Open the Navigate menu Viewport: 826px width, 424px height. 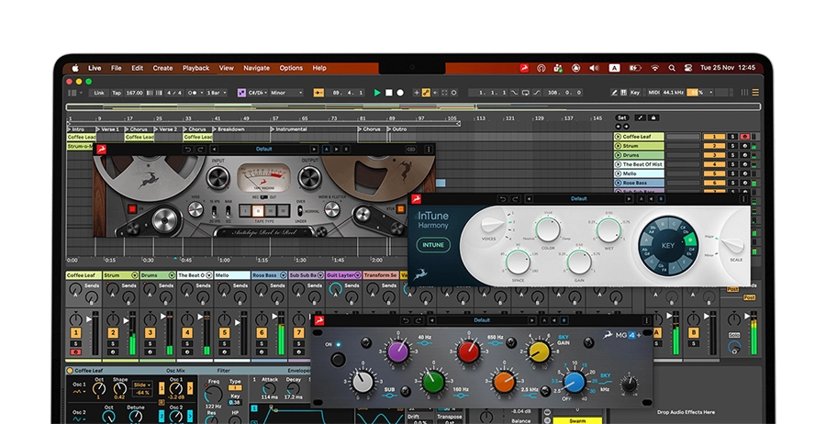click(x=256, y=68)
